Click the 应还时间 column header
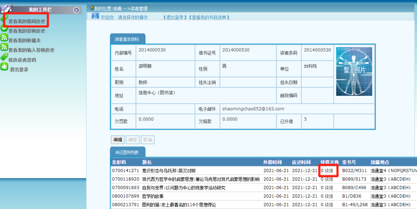417x209 pixels. [301, 162]
